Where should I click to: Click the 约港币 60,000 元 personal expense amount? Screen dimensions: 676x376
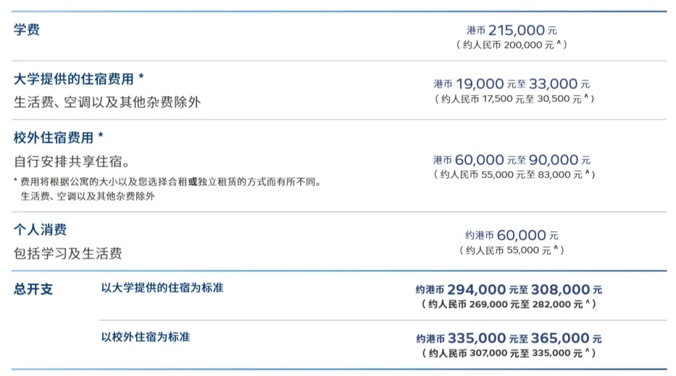click(512, 235)
